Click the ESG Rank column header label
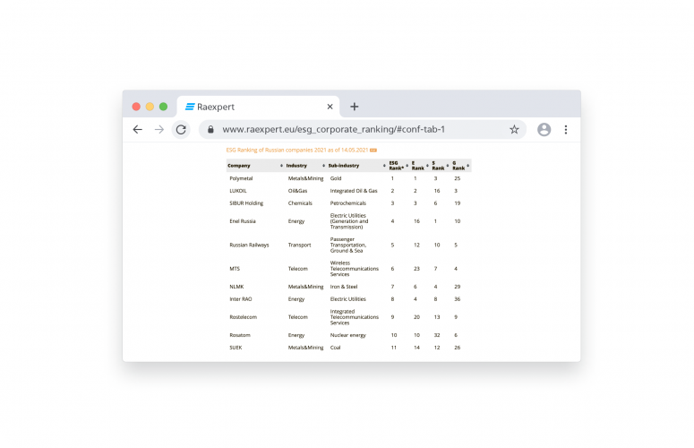The height and width of the screenshot is (448, 694). tap(396, 166)
